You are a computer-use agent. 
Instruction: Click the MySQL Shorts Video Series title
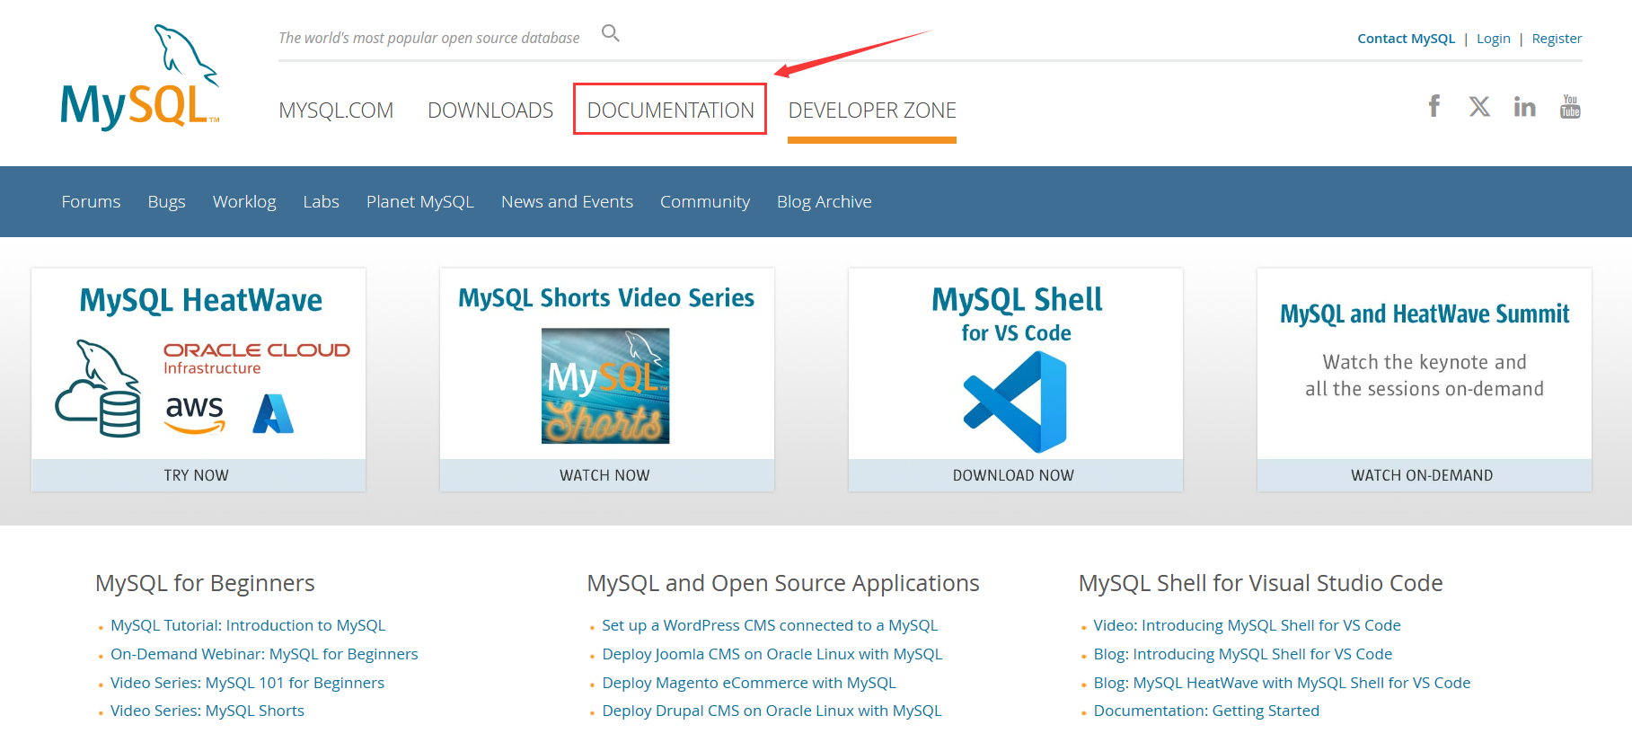(606, 298)
